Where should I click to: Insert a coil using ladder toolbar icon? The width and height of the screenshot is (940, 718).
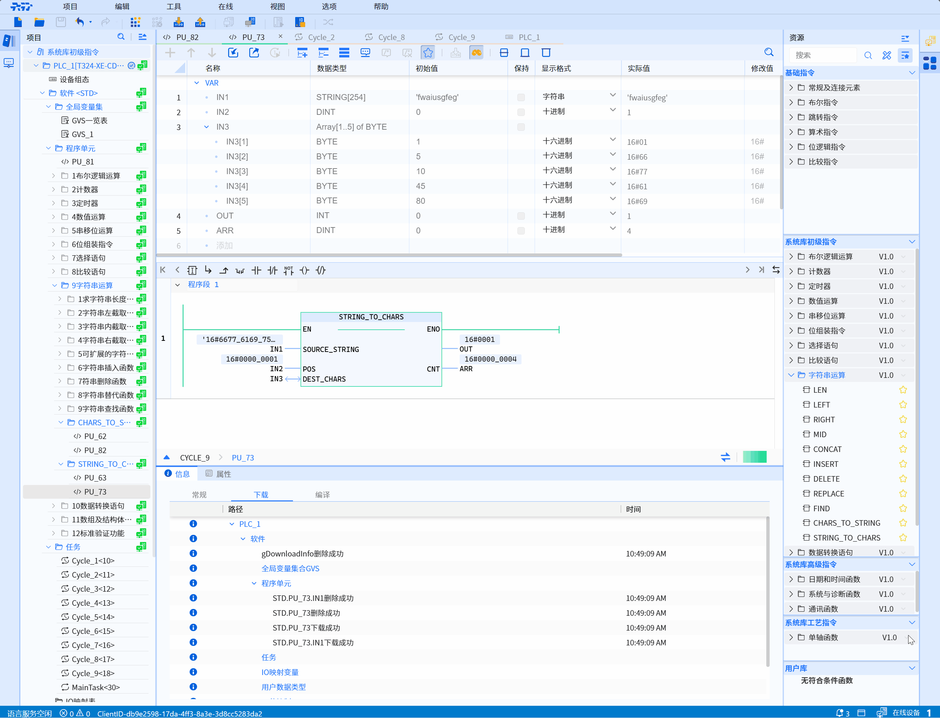304,270
